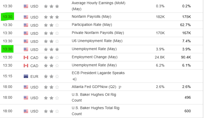
Task: Click the empty third star for Participation Rate
Action: 57,25
